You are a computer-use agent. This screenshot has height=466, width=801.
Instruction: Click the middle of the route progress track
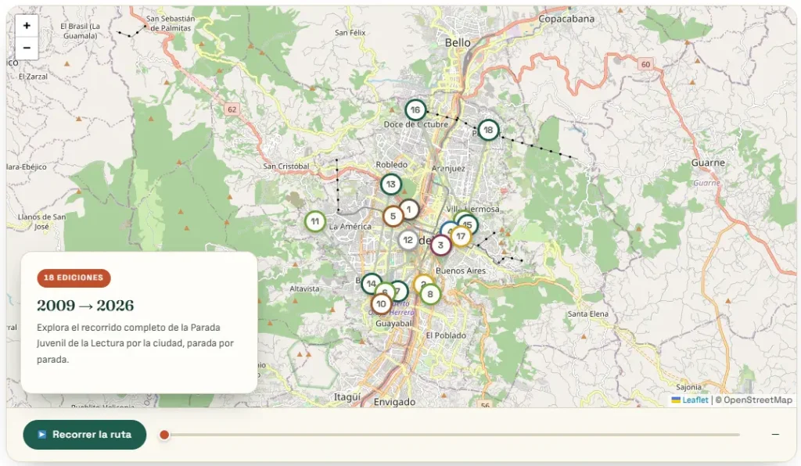(x=451, y=435)
